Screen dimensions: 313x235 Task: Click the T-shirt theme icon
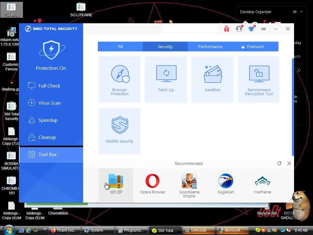[252, 29]
